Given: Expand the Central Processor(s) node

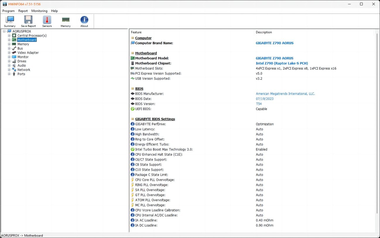Looking at the screenshot, I should (x=9, y=36).
